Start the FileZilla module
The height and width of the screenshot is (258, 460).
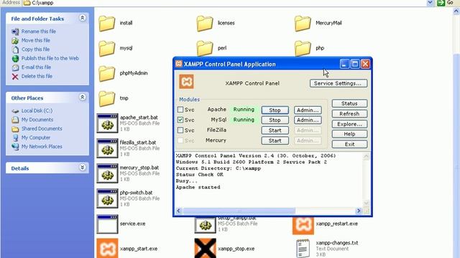coord(275,130)
